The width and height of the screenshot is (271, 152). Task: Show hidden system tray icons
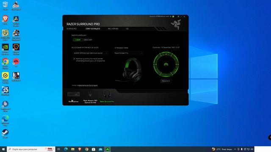click(235, 149)
